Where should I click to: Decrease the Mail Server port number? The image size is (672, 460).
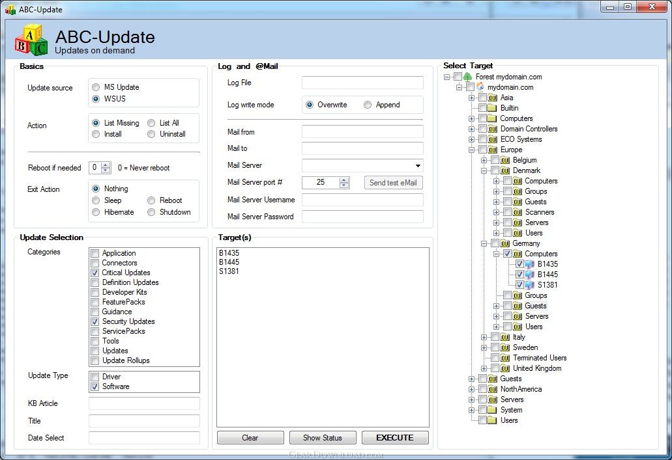[343, 185]
